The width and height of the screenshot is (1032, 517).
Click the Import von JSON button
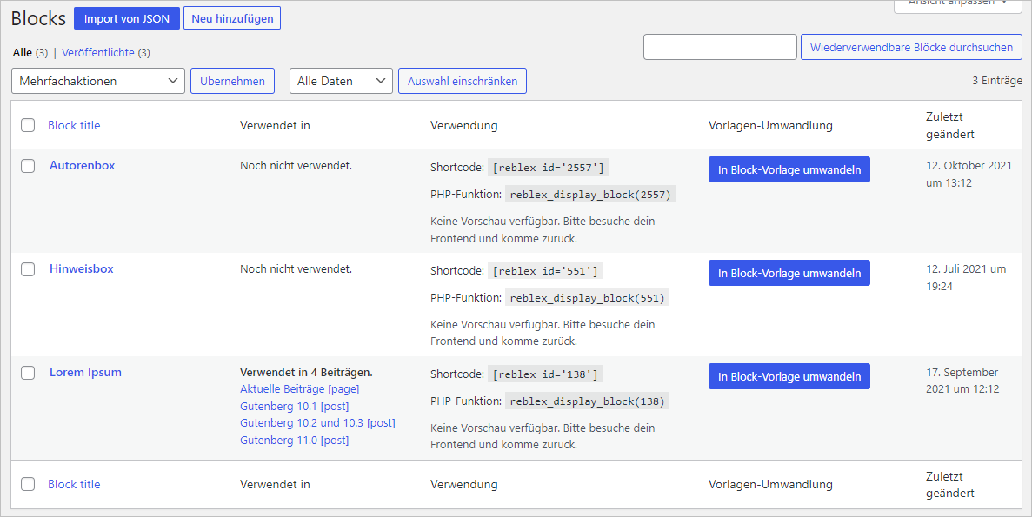coord(126,17)
